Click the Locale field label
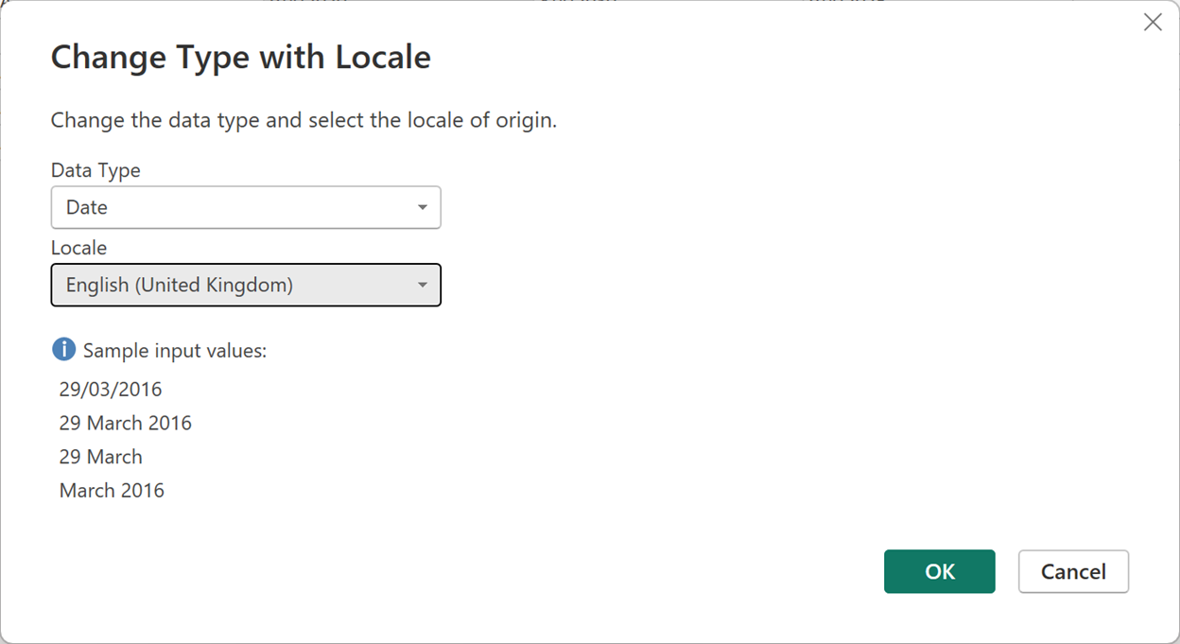The image size is (1180, 644). (x=78, y=248)
